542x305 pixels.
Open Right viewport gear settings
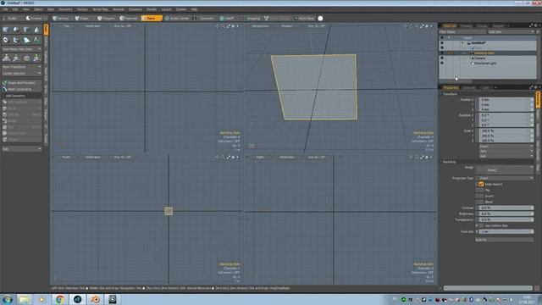click(427, 158)
